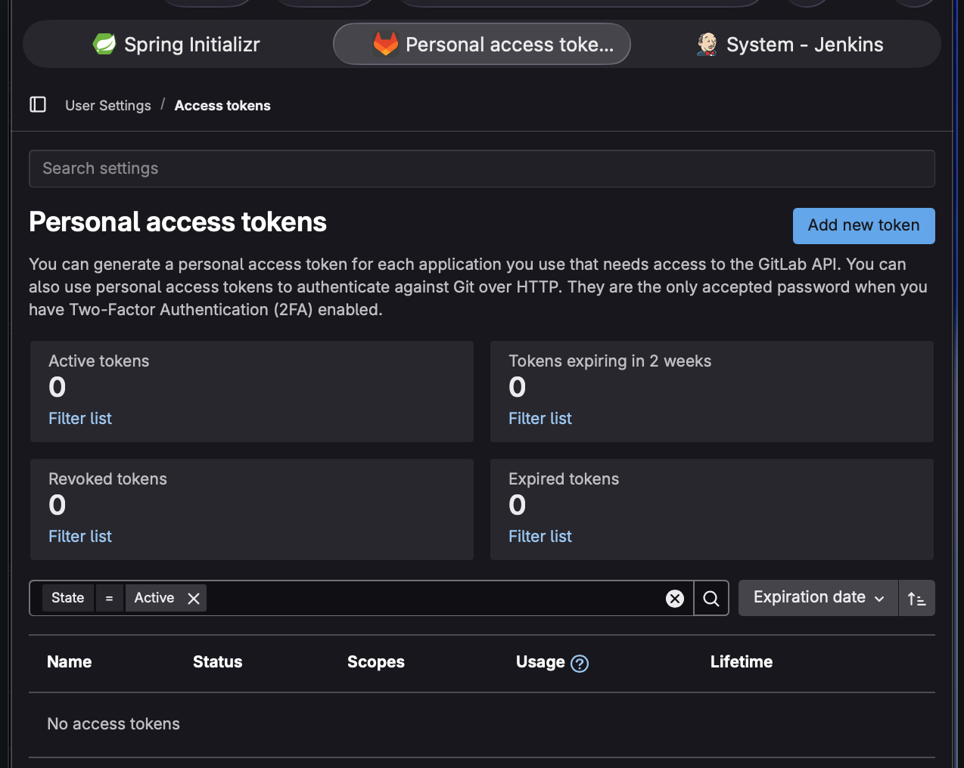The height and width of the screenshot is (768, 964).
Task: Clear the search filter with X circle
Action: click(675, 599)
